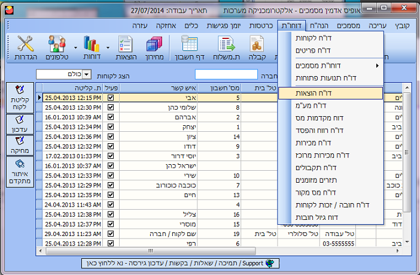Viewport: 420px width, 275px height.
Task: Open the עזרה menu
Action: point(140,26)
